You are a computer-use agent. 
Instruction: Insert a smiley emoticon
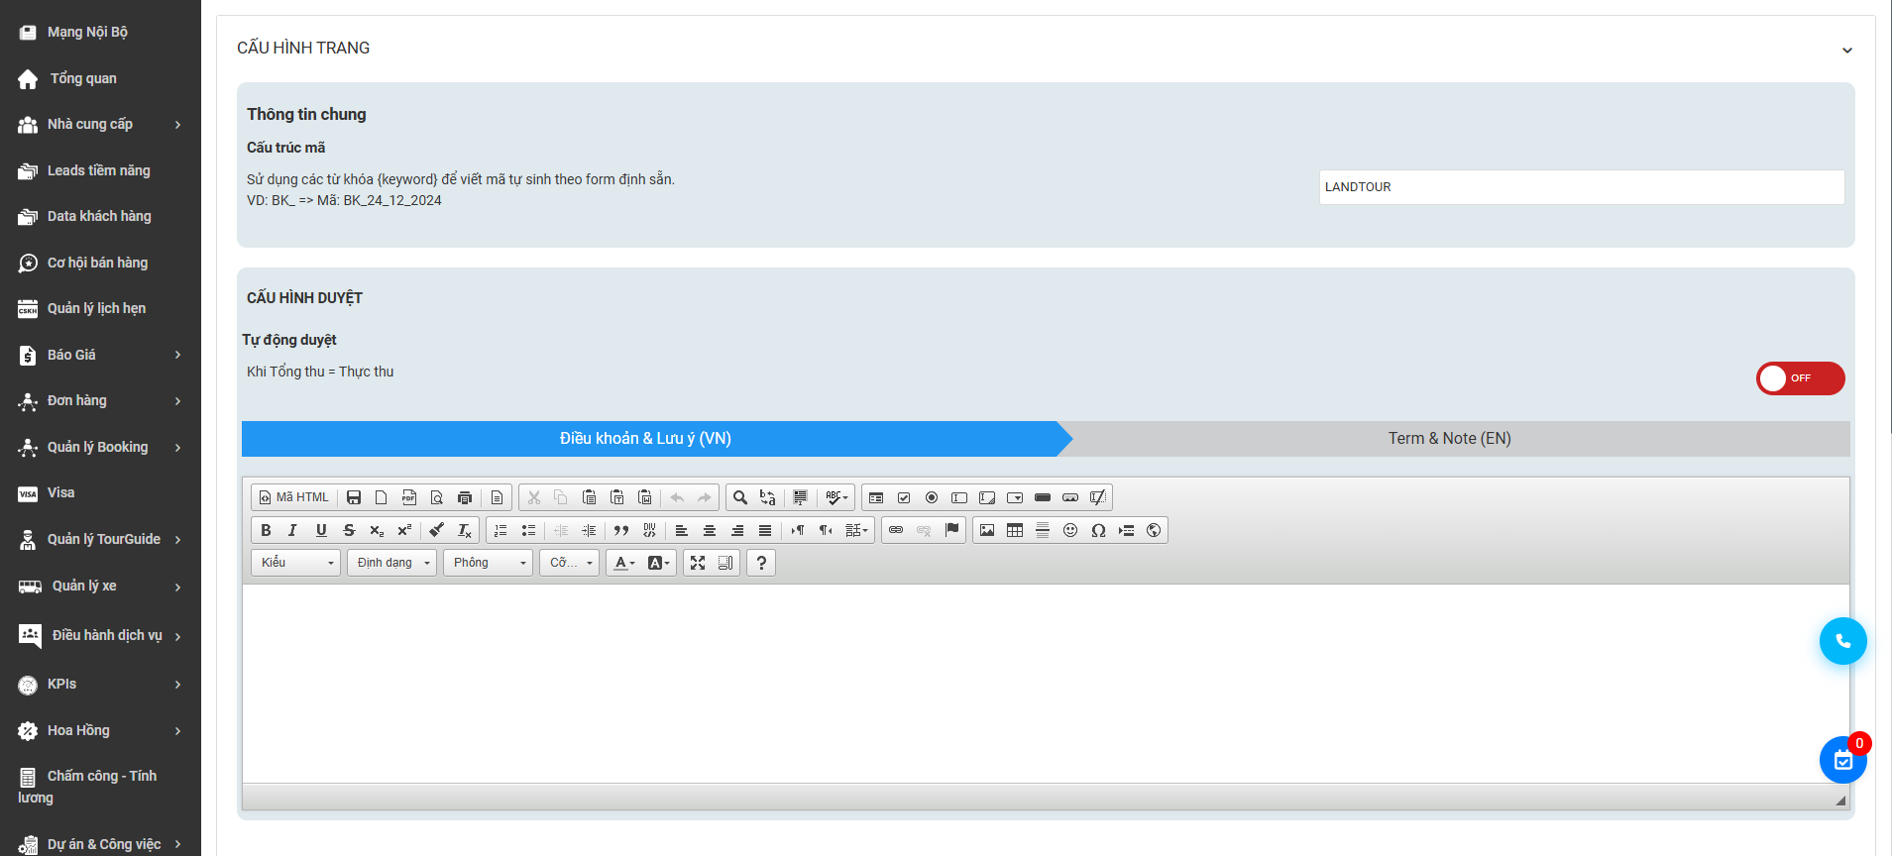1070,530
